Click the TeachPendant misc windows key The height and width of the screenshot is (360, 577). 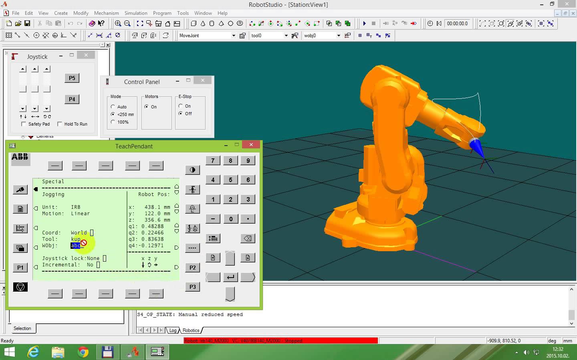(20, 248)
